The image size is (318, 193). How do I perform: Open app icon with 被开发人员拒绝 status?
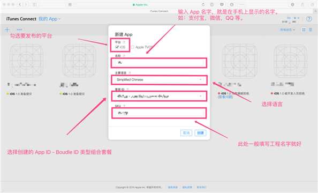[x=290, y=61]
